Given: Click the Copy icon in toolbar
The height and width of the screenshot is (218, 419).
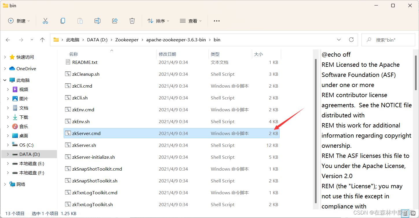Looking at the screenshot, I should pos(63,21).
